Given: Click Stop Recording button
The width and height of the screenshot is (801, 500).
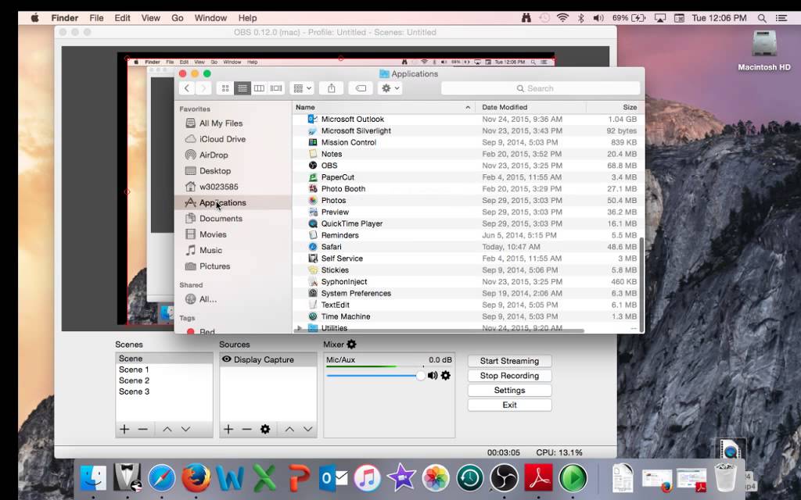Looking at the screenshot, I should click(509, 376).
